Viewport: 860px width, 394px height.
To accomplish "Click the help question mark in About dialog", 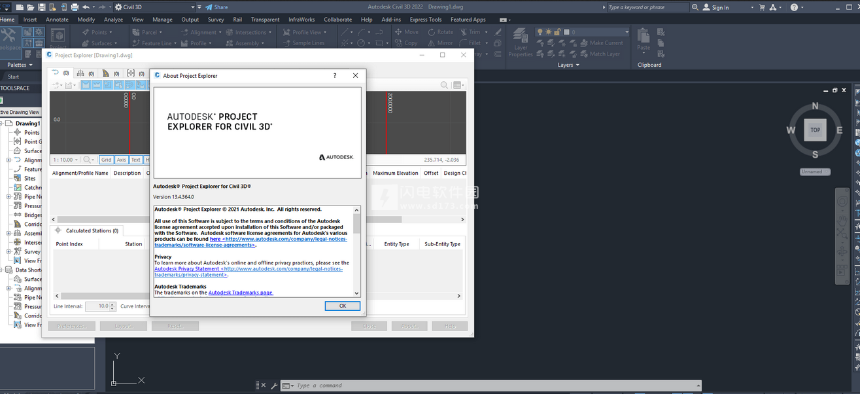I will 335,76.
